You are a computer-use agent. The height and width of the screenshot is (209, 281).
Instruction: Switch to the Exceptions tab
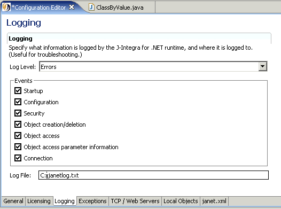point(92,201)
